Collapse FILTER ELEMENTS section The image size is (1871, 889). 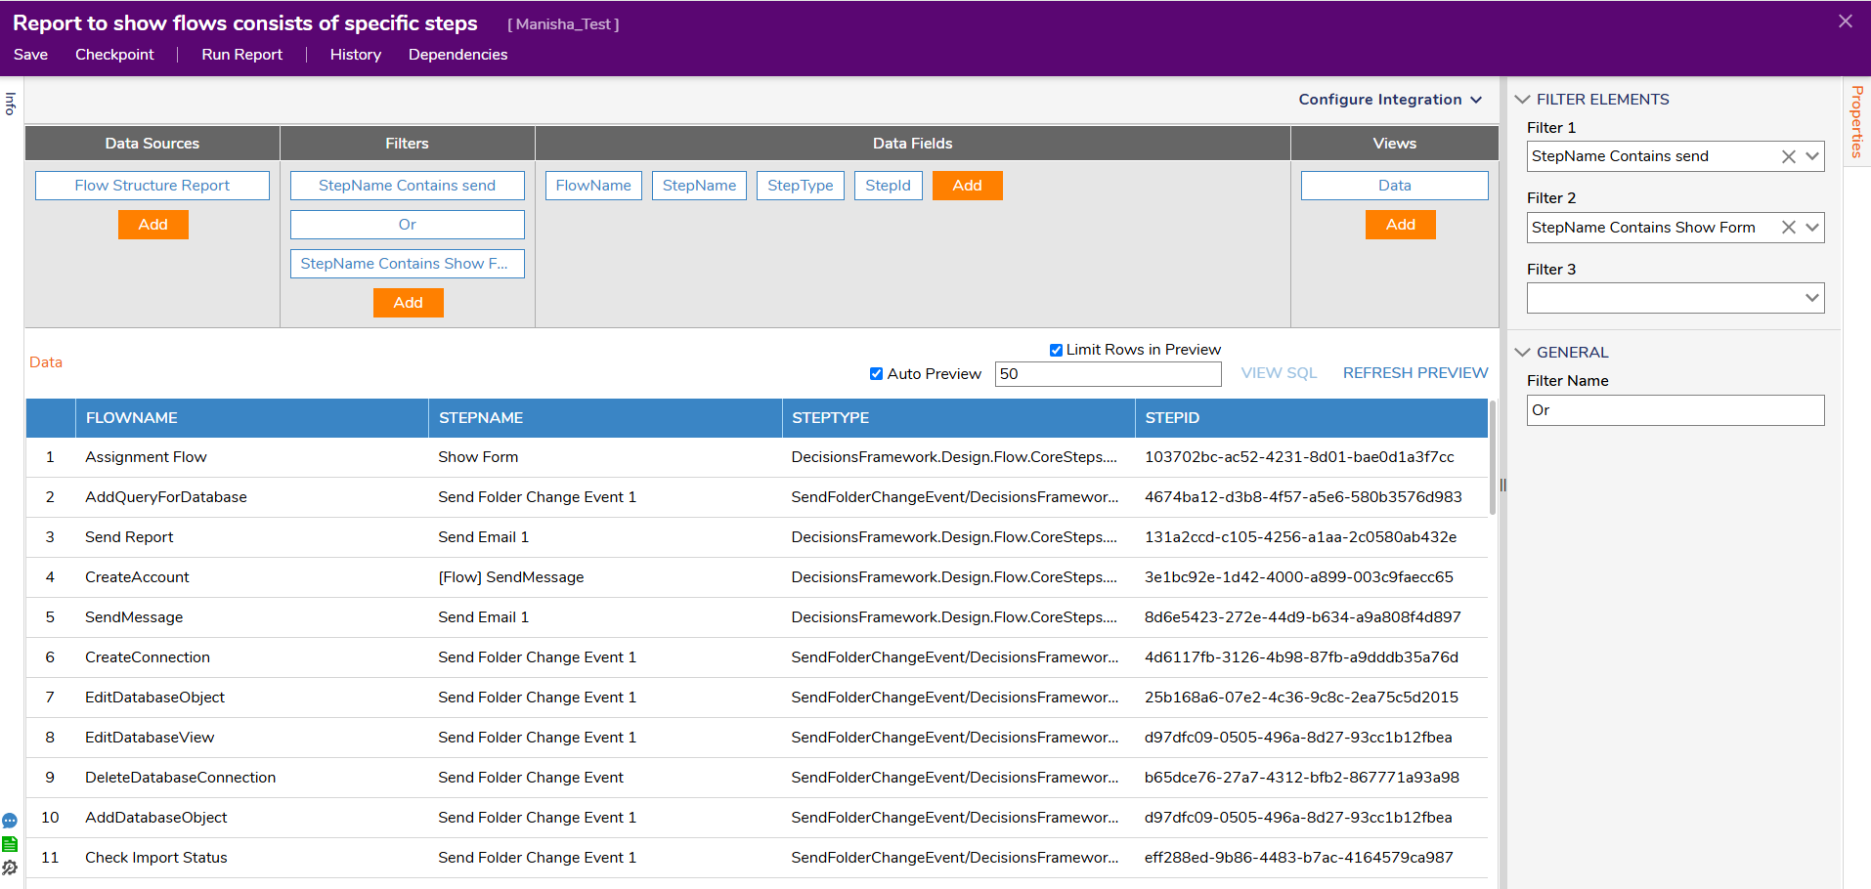[x=1523, y=100]
